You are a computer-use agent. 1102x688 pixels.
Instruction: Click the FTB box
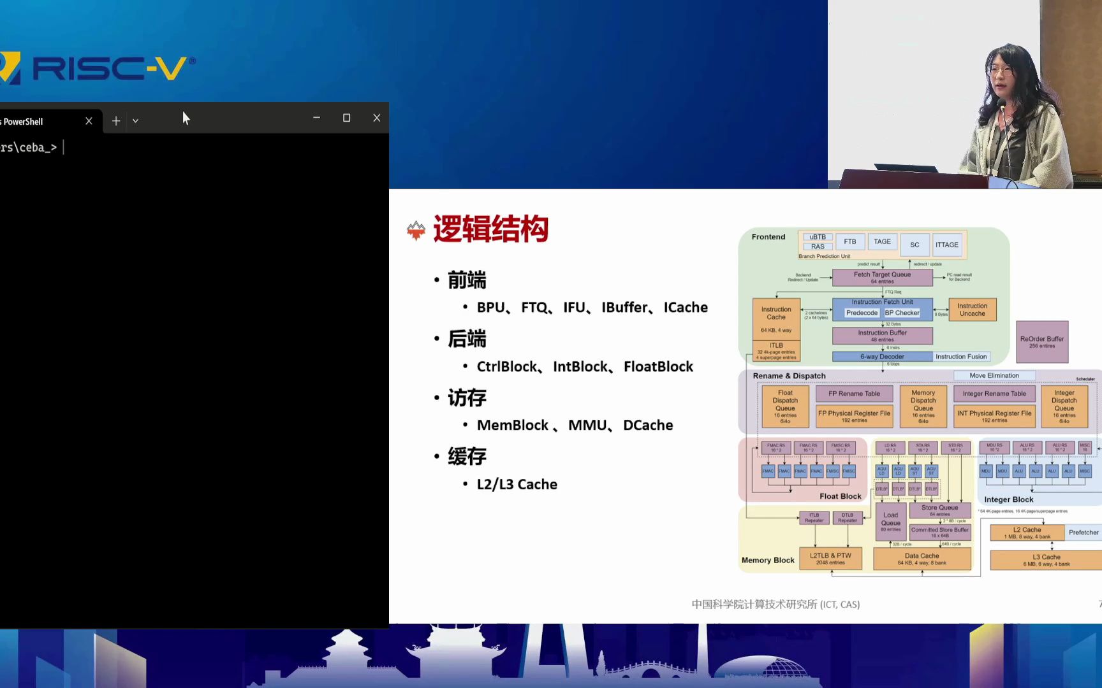pos(850,242)
